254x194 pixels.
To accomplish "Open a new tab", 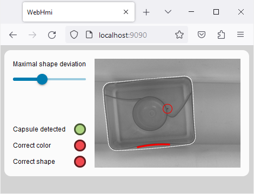I will click(146, 12).
